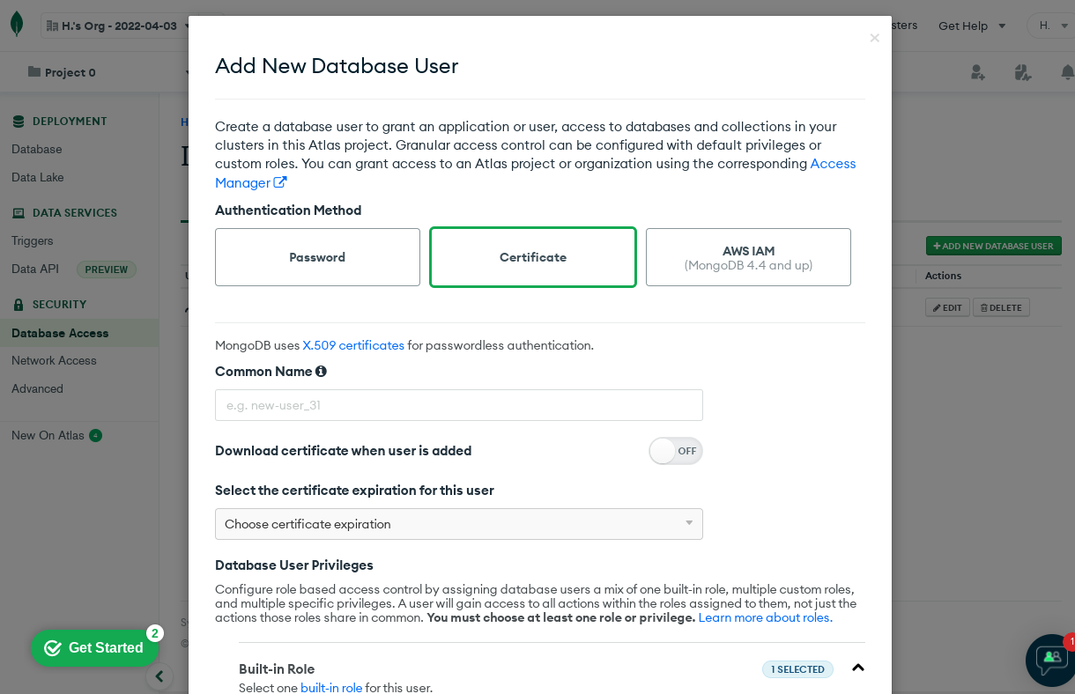The height and width of the screenshot is (694, 1075).
Task: Select Password authentication method
Action: point(317,257)
